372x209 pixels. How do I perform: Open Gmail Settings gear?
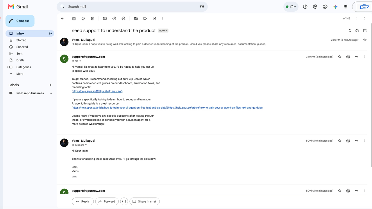(315, 7)
